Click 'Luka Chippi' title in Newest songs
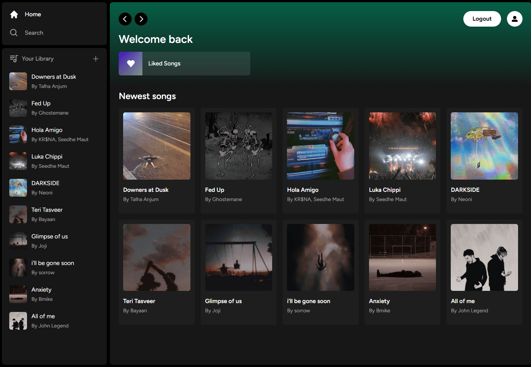The height and width of the screenshot is (367, 531). tap(385, 190)
